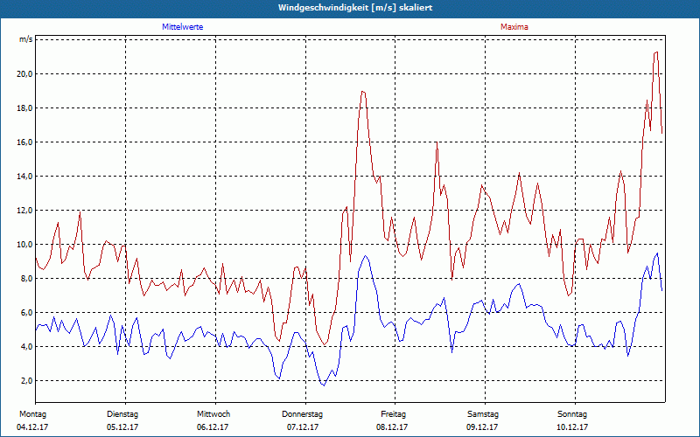Click the 'Sonntag' day label
Image resolution: width=700 pixels, height=437 pixels.
click(x=572, y=414)
